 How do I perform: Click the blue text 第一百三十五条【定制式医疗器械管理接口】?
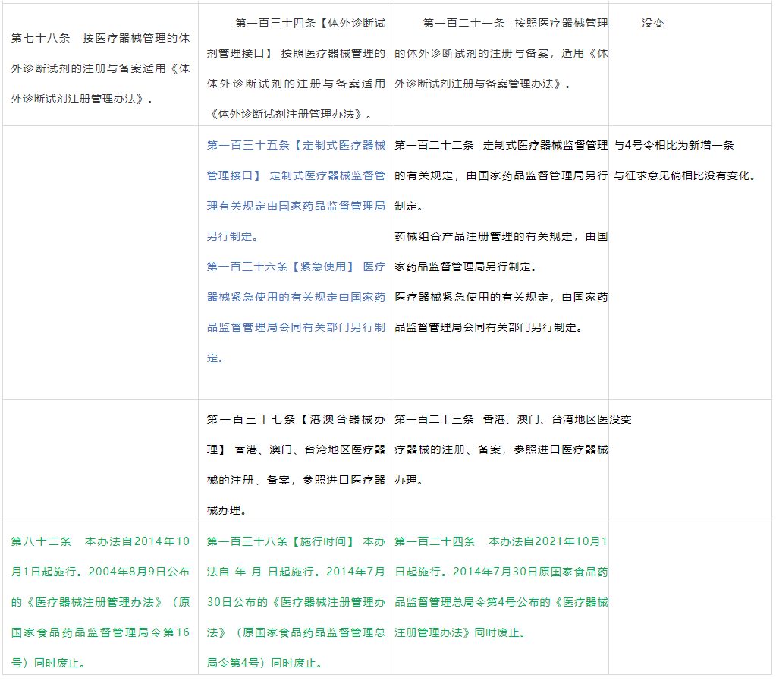296,145
